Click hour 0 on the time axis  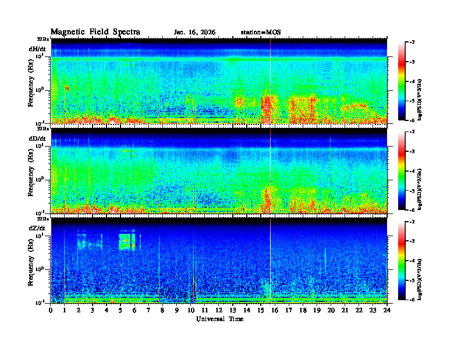[x=51, y=310]
